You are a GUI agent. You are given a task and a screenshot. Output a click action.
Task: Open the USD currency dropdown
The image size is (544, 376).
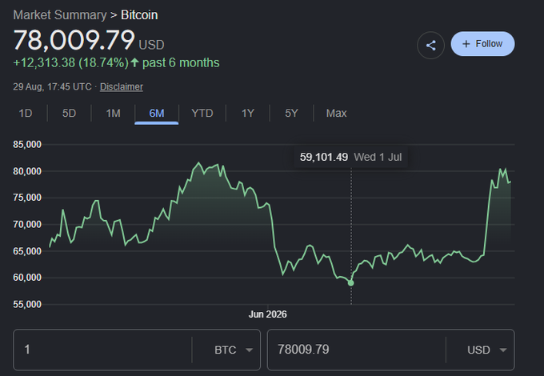[x=486, y=350]
